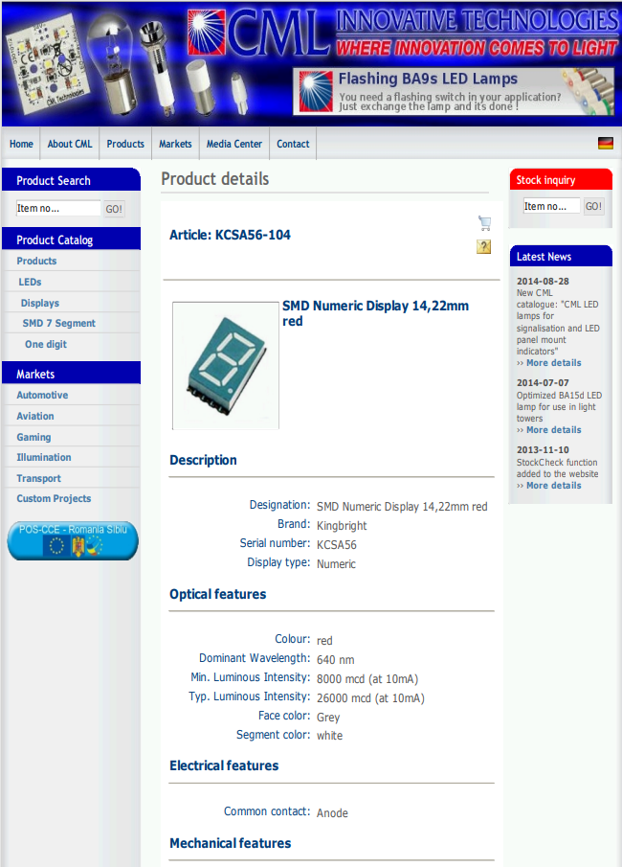The height and width of the screenshot is (867, 622).
Task: Focus the Stock inquiry item number field
Action: [x=551, y=206]
